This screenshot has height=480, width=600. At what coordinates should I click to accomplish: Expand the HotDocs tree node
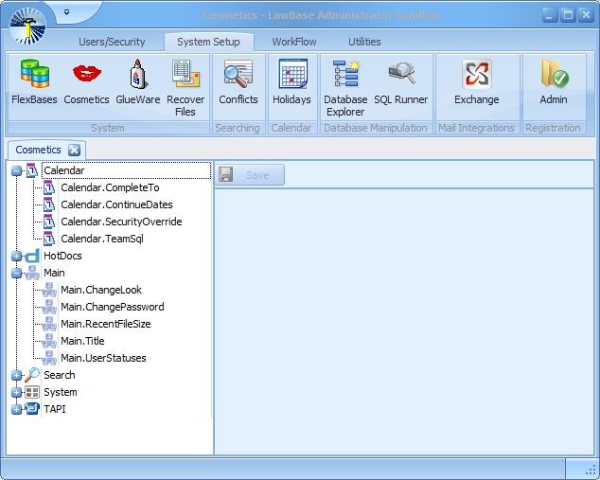tap(16, 256)
